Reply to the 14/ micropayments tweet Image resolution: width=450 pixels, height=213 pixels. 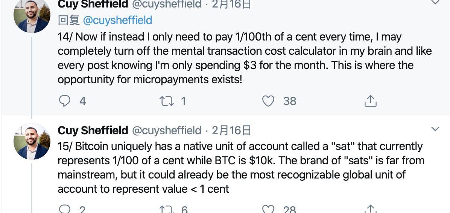(x=65, y=101)
